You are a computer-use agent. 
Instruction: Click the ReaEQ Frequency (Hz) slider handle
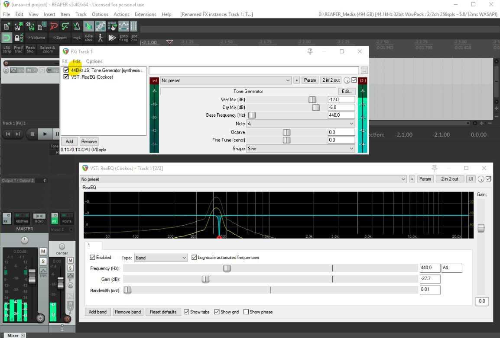pos(227,268)
